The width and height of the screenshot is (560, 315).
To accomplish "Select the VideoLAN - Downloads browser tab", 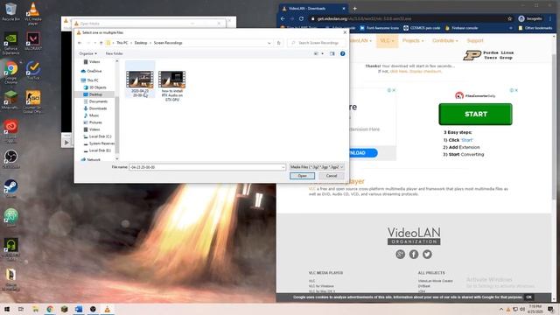I will (312, 8).
